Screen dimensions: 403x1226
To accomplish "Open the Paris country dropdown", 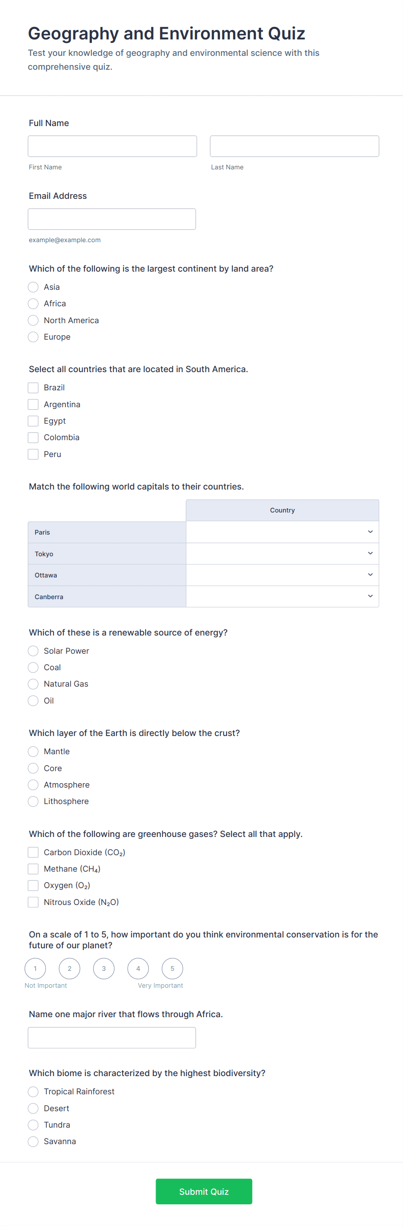I will tap(282, 532).
